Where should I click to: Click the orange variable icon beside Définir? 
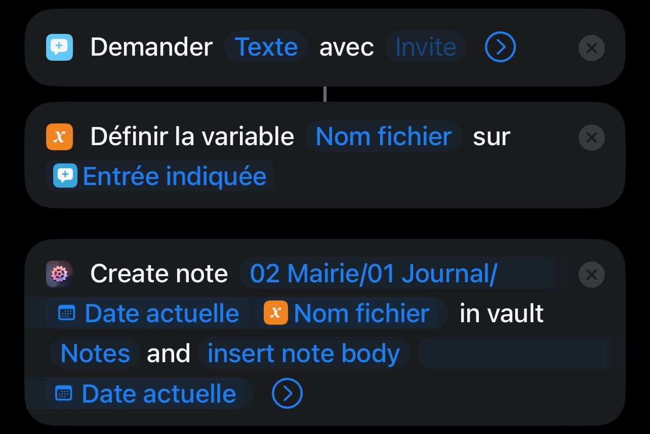coord(59,137)
